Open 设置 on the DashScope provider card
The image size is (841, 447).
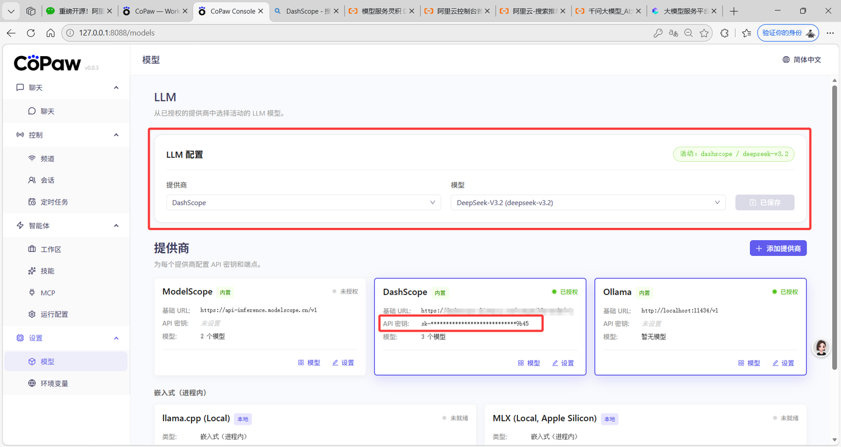coord(563,363)
